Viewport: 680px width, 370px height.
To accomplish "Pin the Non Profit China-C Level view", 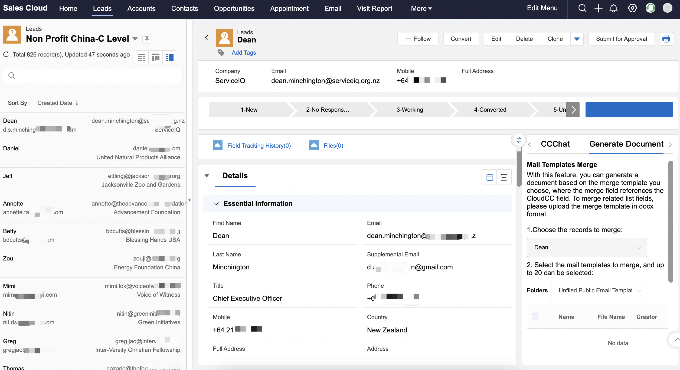I will pyautogui.click(x=147, y=39).
